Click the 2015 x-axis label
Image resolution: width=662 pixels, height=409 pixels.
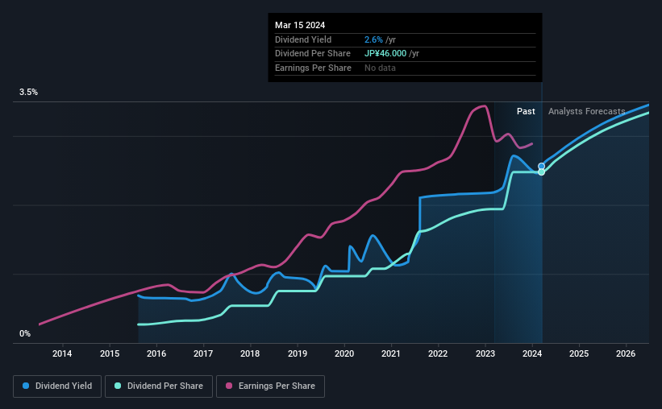coord(110,353)
